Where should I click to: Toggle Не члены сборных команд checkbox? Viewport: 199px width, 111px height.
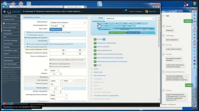coord(27,44)
